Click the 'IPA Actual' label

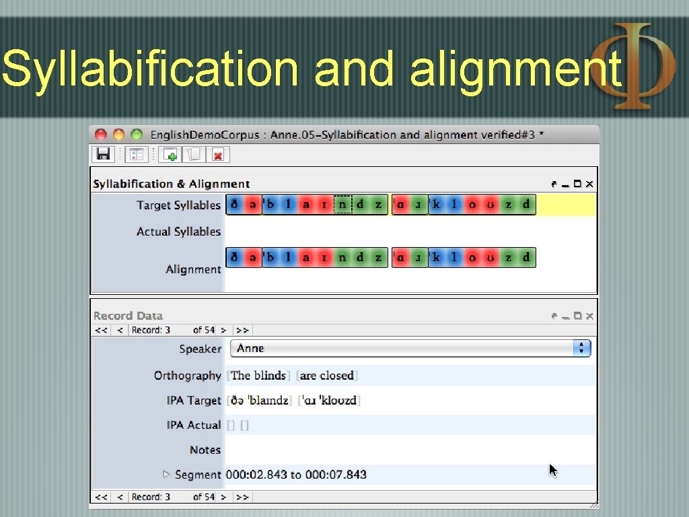pos(193,425)
